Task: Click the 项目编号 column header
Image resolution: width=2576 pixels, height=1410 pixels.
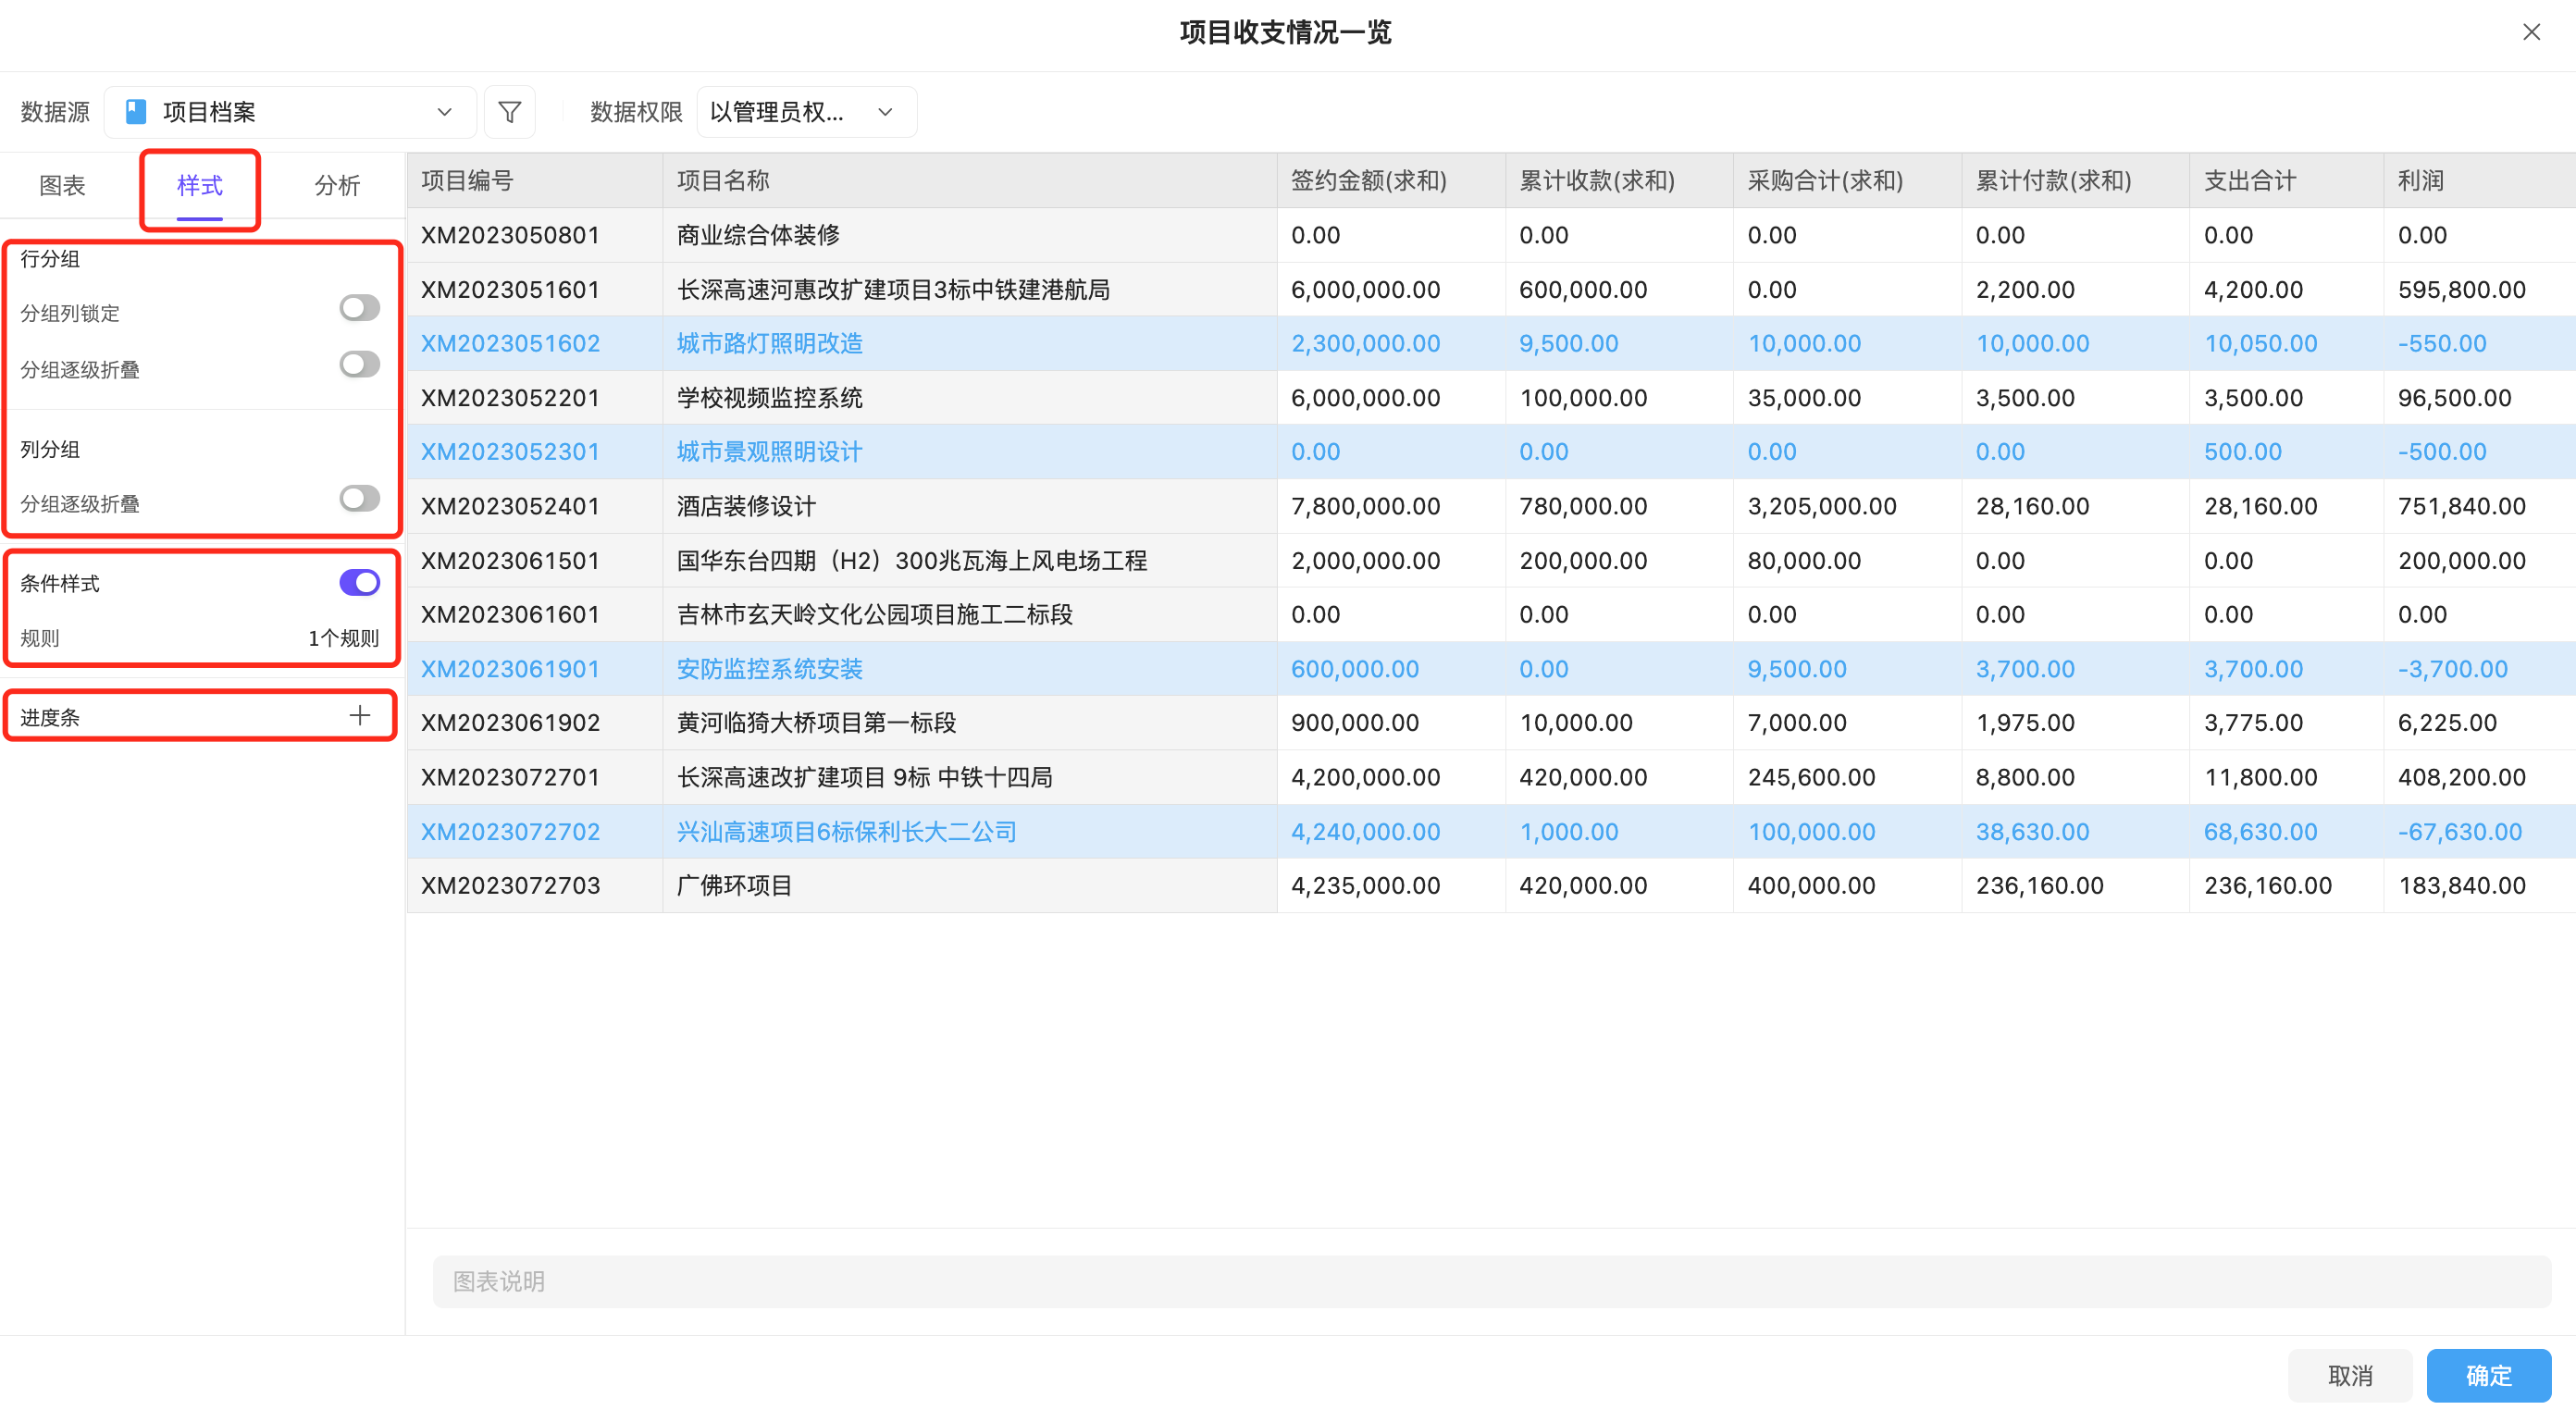Action: (x=534, y=181)
